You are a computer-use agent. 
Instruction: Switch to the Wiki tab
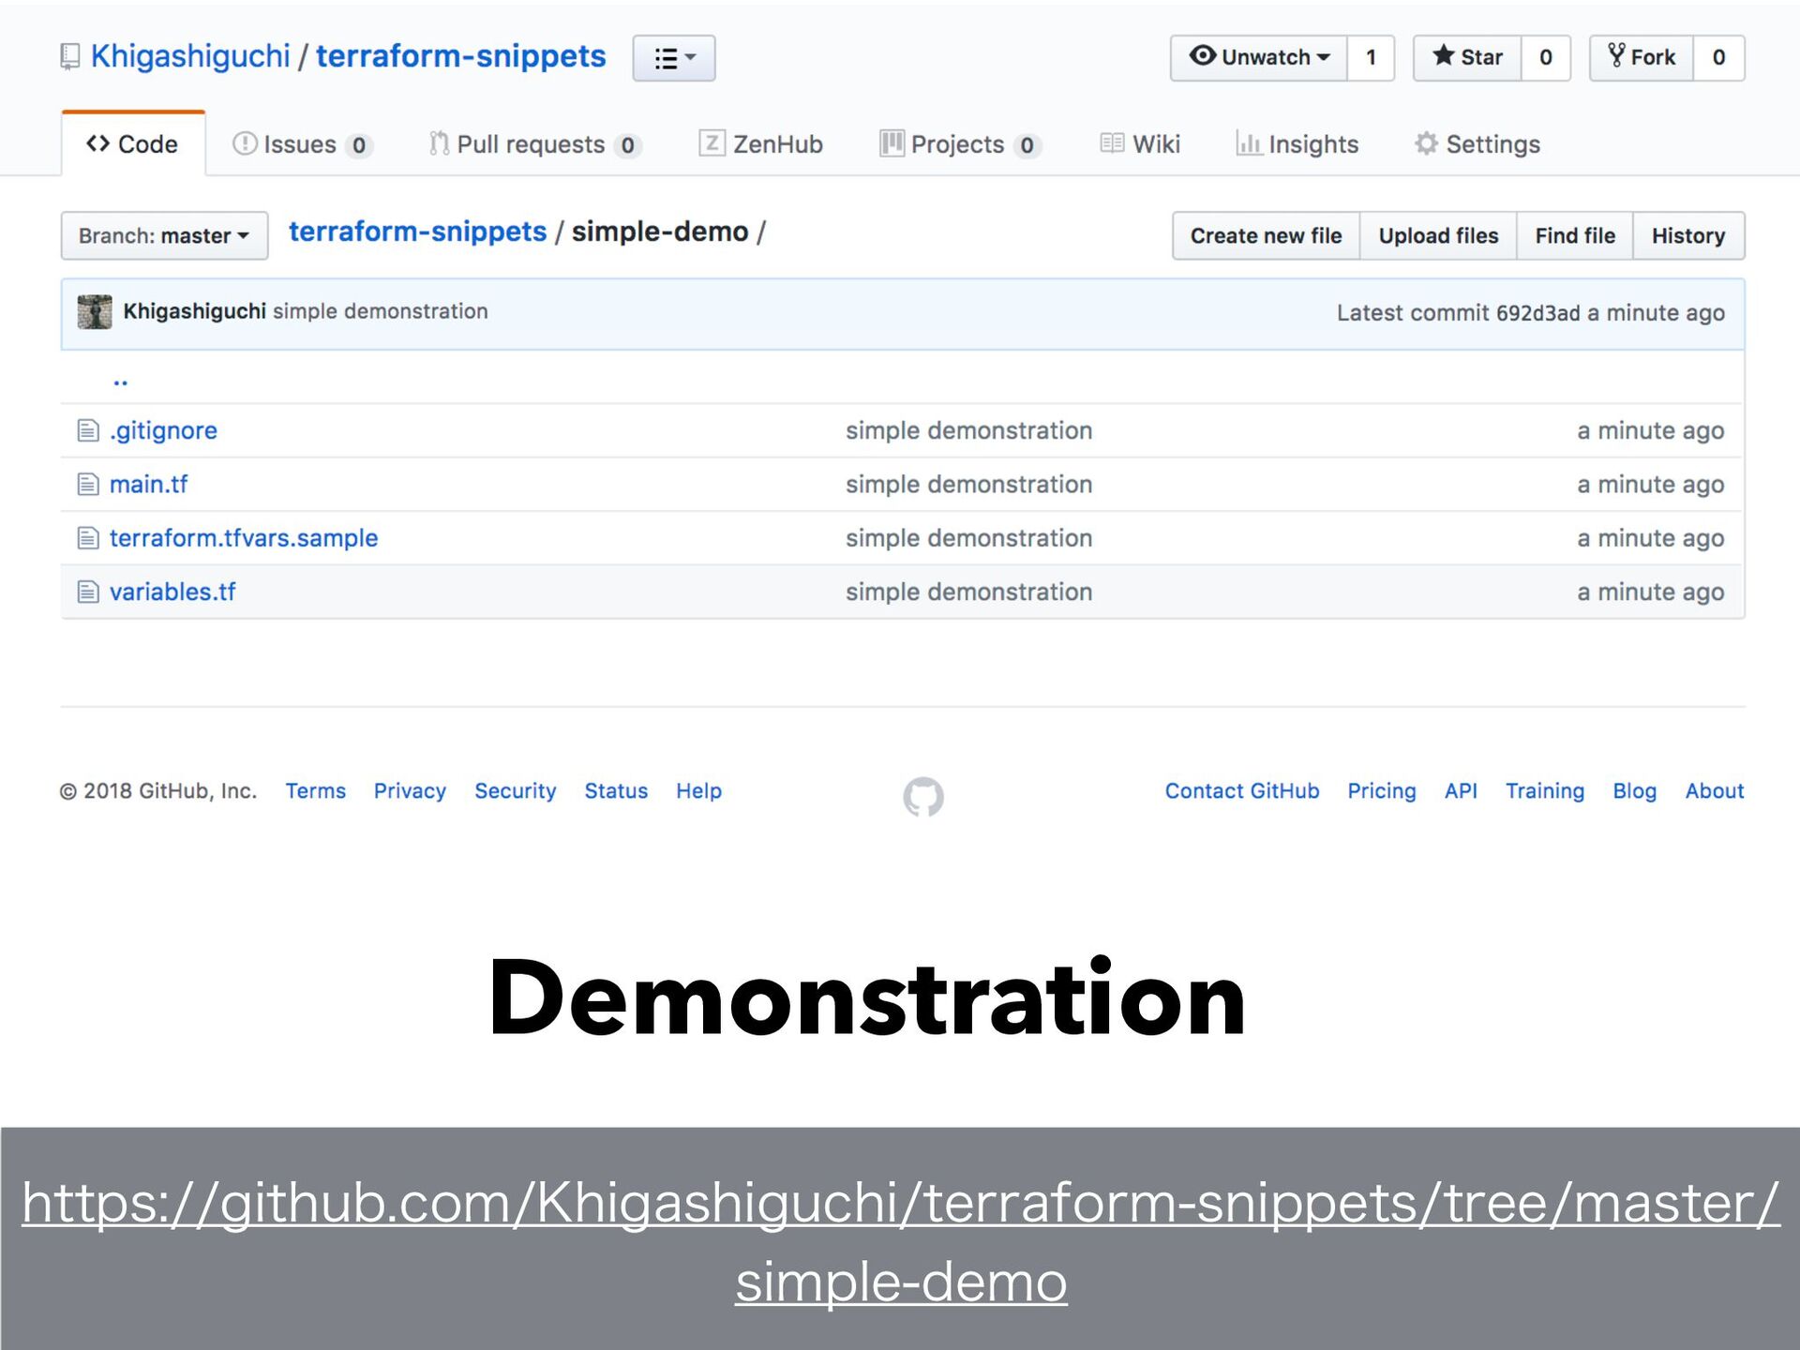(1140, 144)
